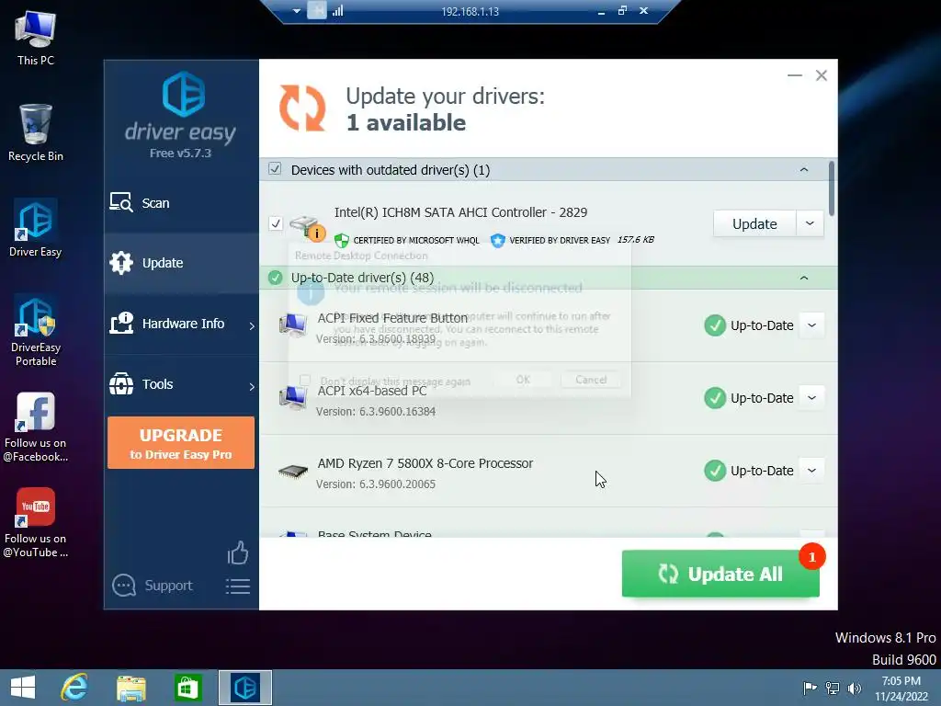Click ACPI Fixed Feature Button device icon
Viewport: 941px width, 706px height.
293,325
